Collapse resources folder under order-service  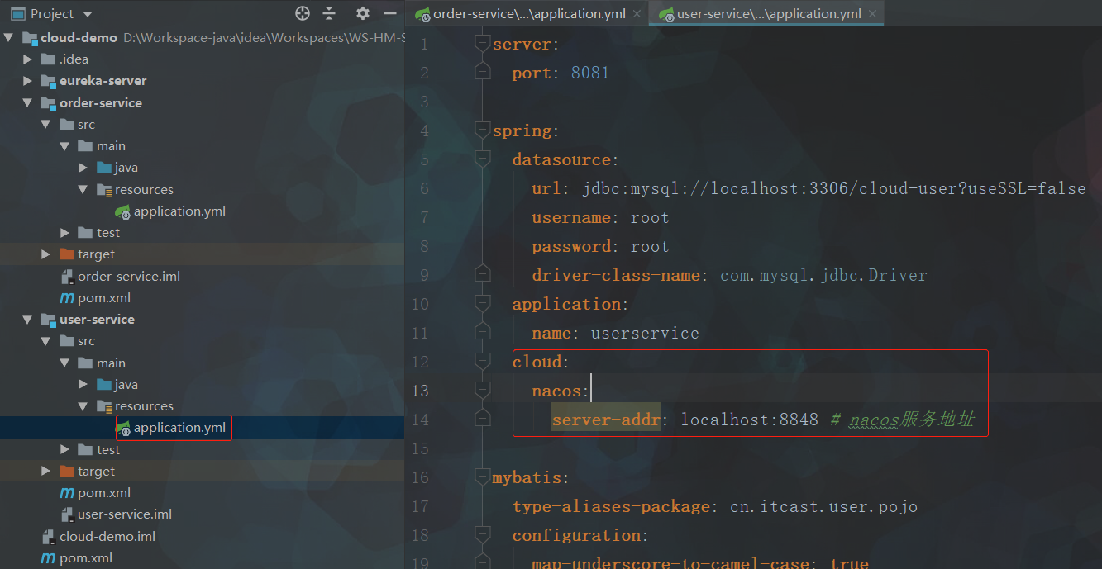pos(83,190)
